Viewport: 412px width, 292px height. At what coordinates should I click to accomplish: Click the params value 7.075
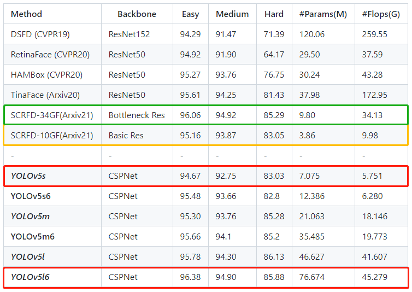pos(309,176)
